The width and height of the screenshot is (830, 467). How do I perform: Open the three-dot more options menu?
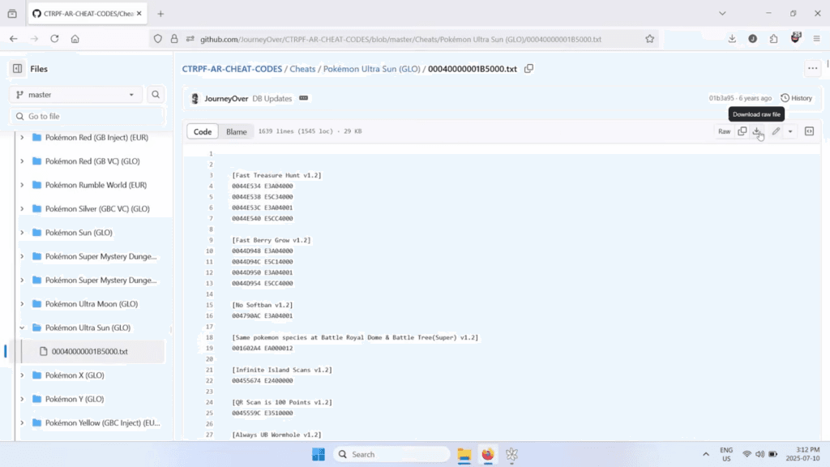point(812,68)
